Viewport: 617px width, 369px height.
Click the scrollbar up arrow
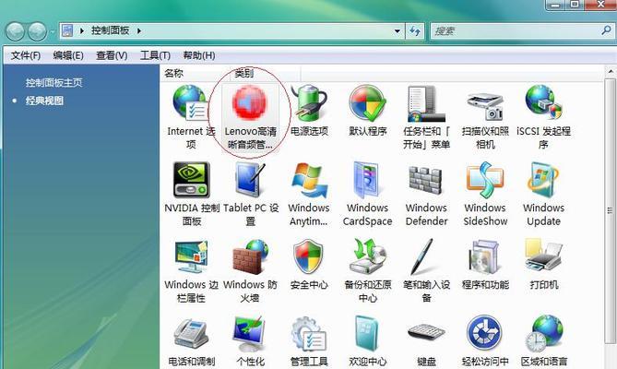(x=611, y=72)
